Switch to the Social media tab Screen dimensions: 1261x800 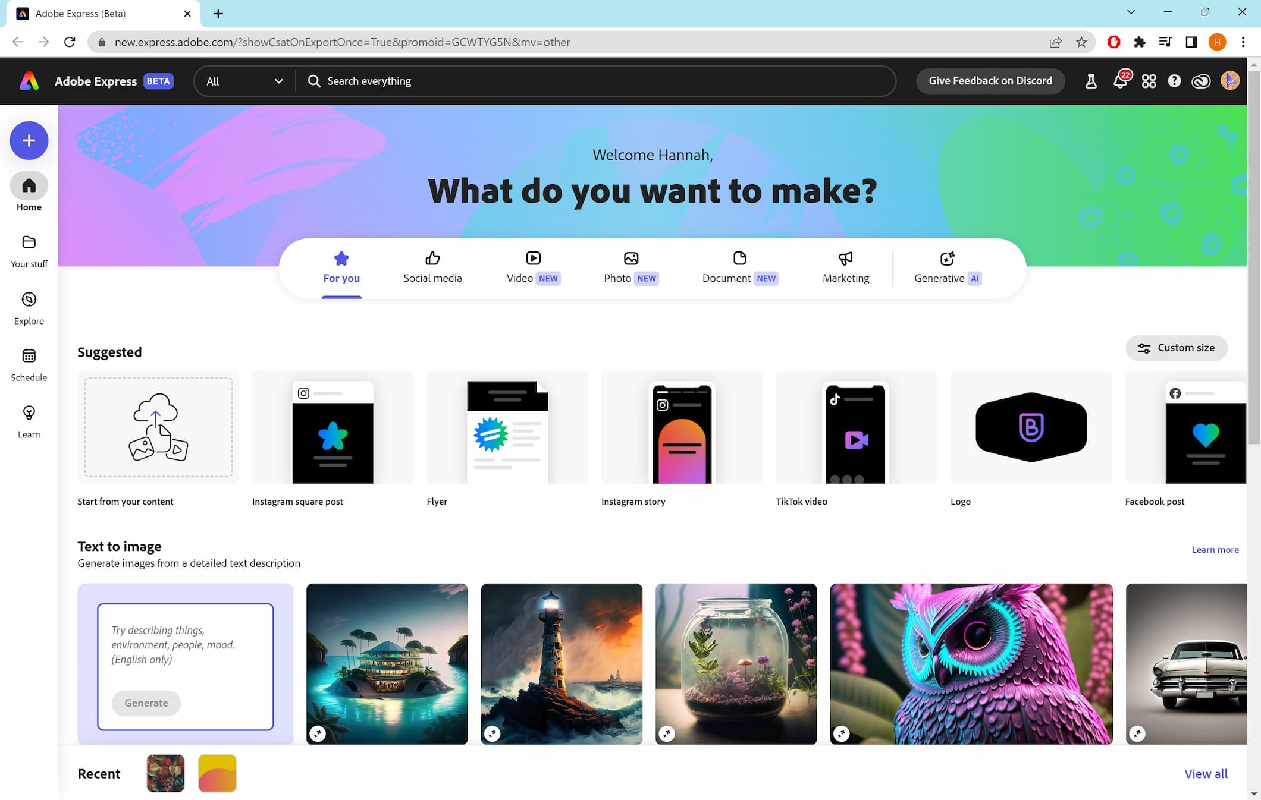click(x=432, y=267)
